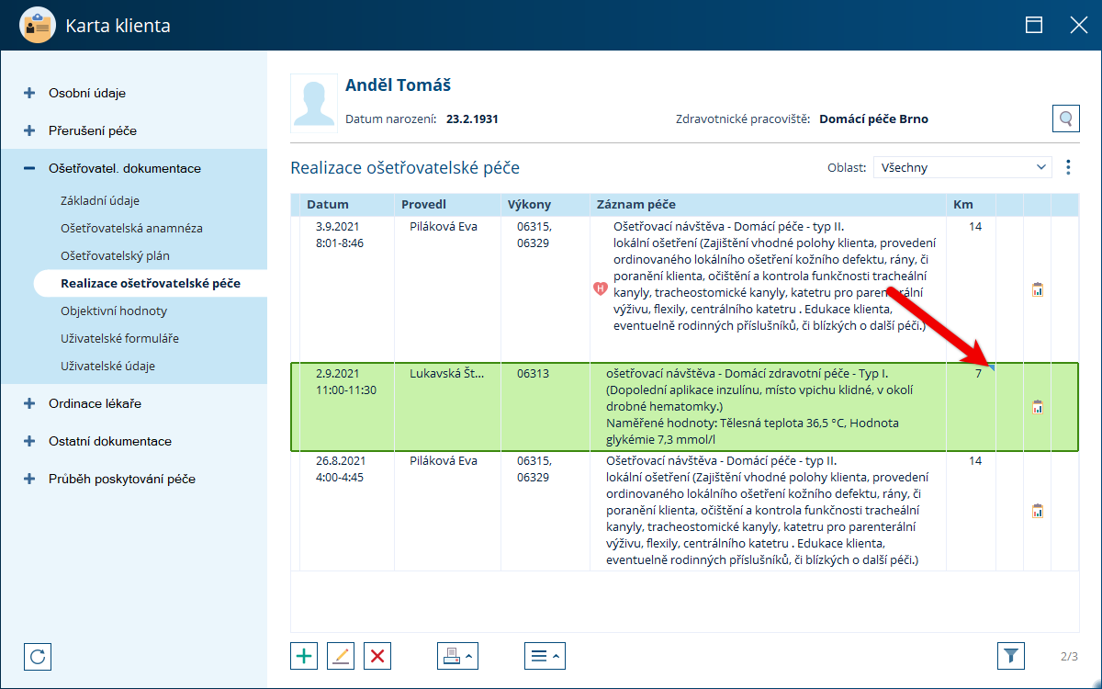Sort by Záznam péče column header
1102x689 pixels.
[768, 205]
